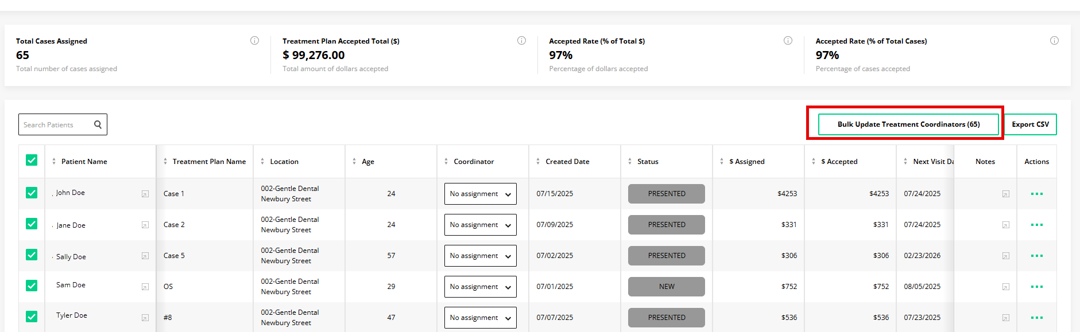The image size is (1080, 332).
Task: Open coordinator dropdown for Tyler Doe
Action: [481, 318]
